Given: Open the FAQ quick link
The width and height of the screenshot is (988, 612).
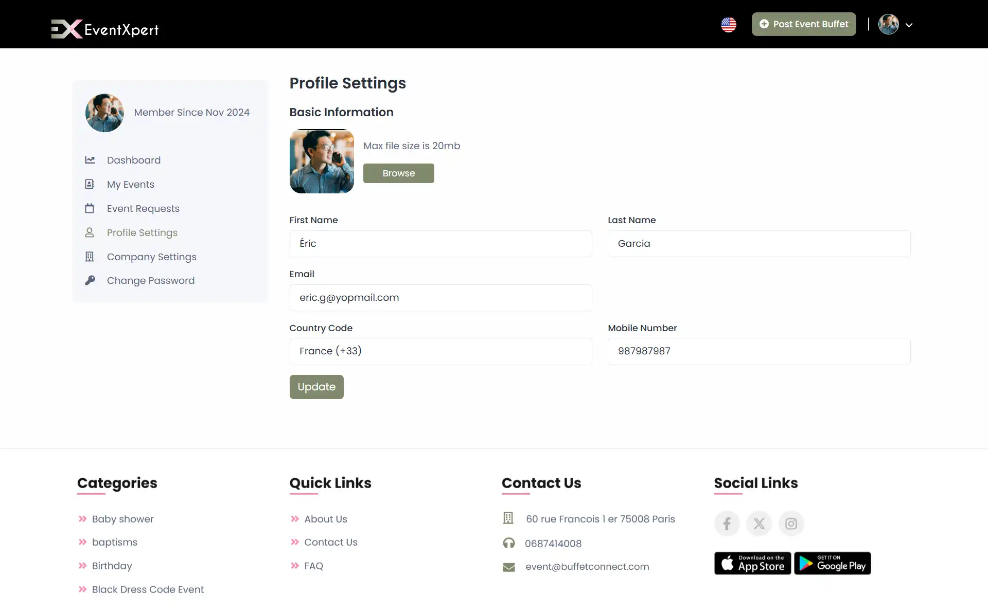Looking at the screenshot, I should click(313, 566).
